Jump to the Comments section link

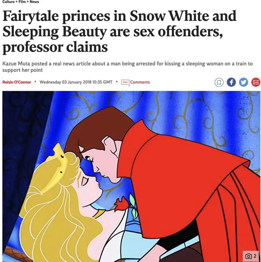(x=140, y=82)
